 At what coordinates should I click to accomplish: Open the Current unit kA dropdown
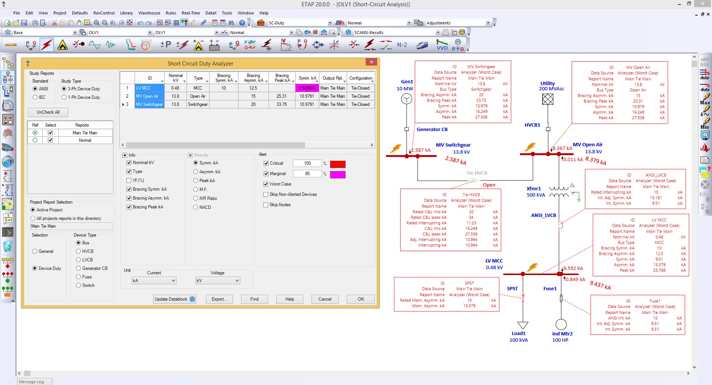(x=154, y=281)
